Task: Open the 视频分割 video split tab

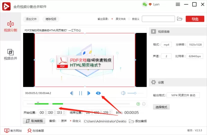Action: click(10, 27)
